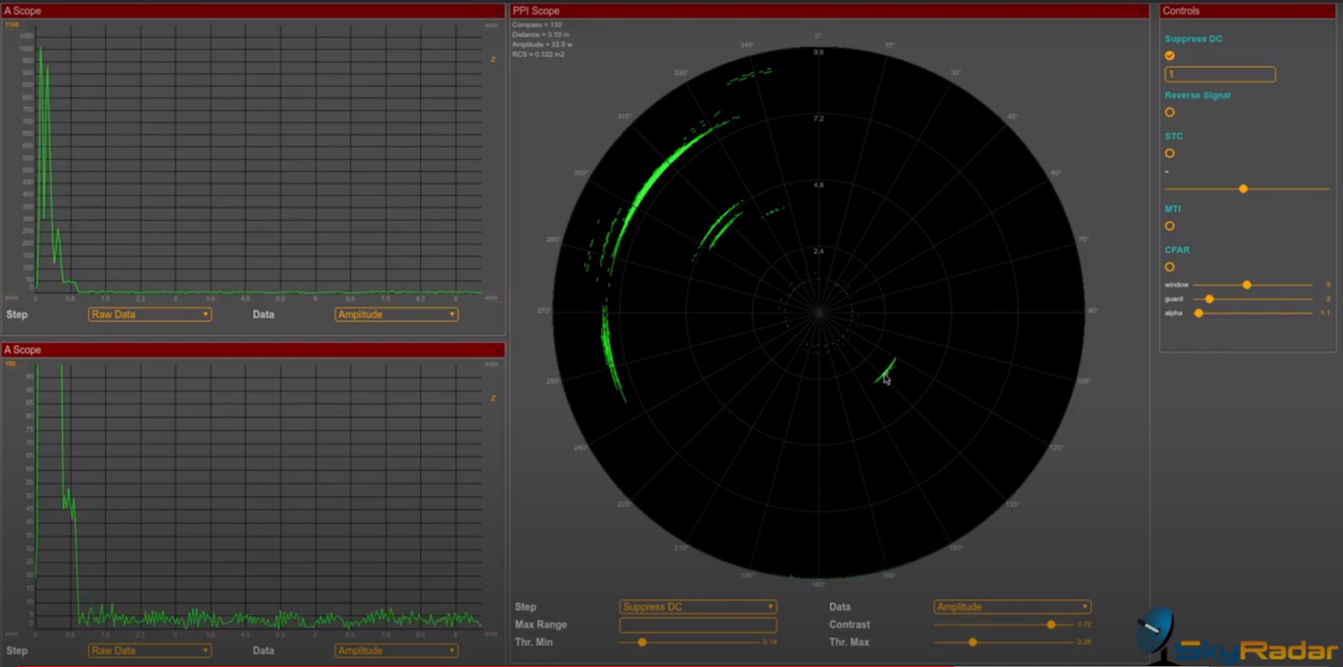Click the PPI Scope panel title bar

pyautogui.click(x=829, y=11)
